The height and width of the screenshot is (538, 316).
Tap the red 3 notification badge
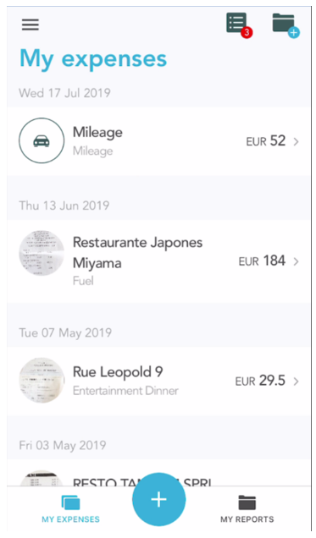247,33
